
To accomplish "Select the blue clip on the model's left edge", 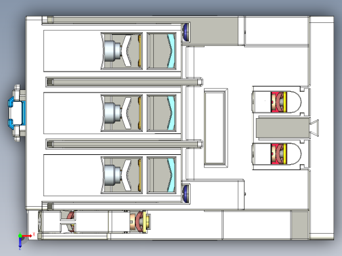I will coord(16,113).
